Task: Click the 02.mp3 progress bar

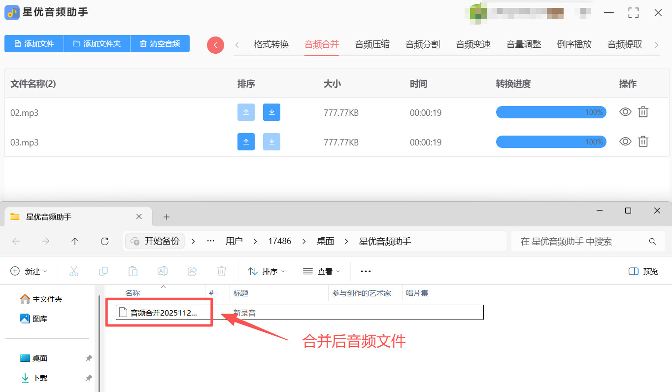Action: pos(551,112)
